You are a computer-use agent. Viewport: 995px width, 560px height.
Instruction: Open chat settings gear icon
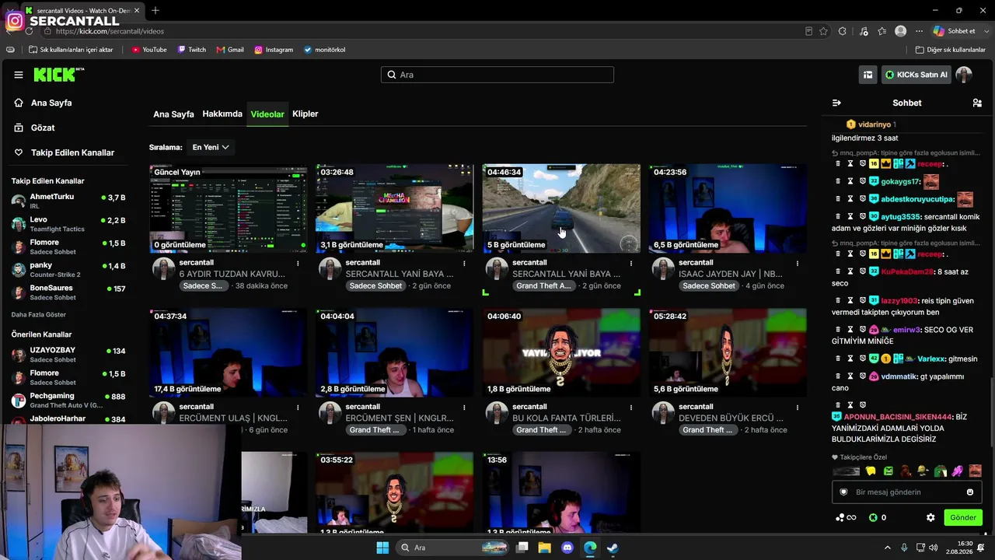click(x=930, y=517)
